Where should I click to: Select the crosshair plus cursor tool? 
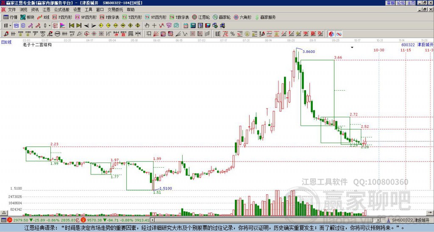(154, 26)
